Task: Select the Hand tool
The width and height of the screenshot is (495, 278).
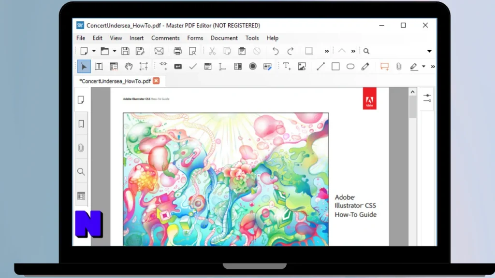Action: tap(129, 67)
